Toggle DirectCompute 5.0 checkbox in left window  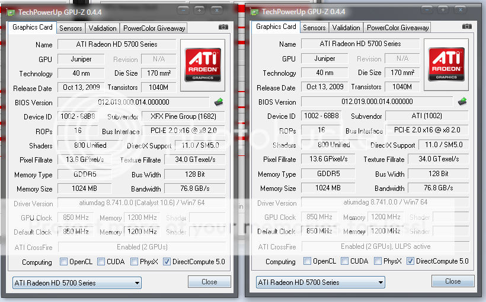(167, 261)
